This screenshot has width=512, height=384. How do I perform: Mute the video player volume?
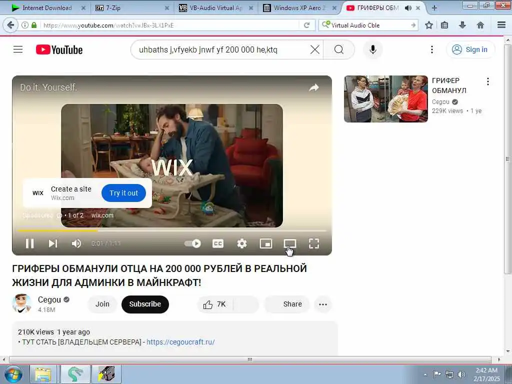(76, 243)
